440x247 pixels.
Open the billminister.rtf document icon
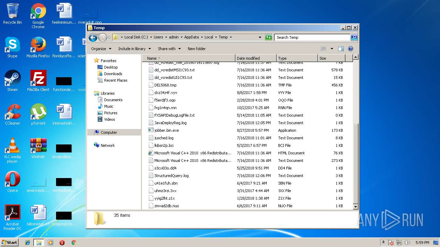(38, 215)
